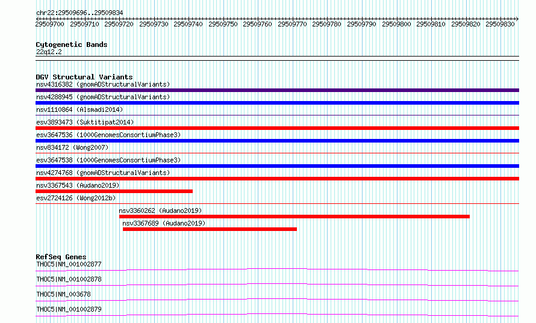Select the DGV Structural Variants track title
Image resolution: width=536 pixels, height=323 pixels.
point(84,77)
